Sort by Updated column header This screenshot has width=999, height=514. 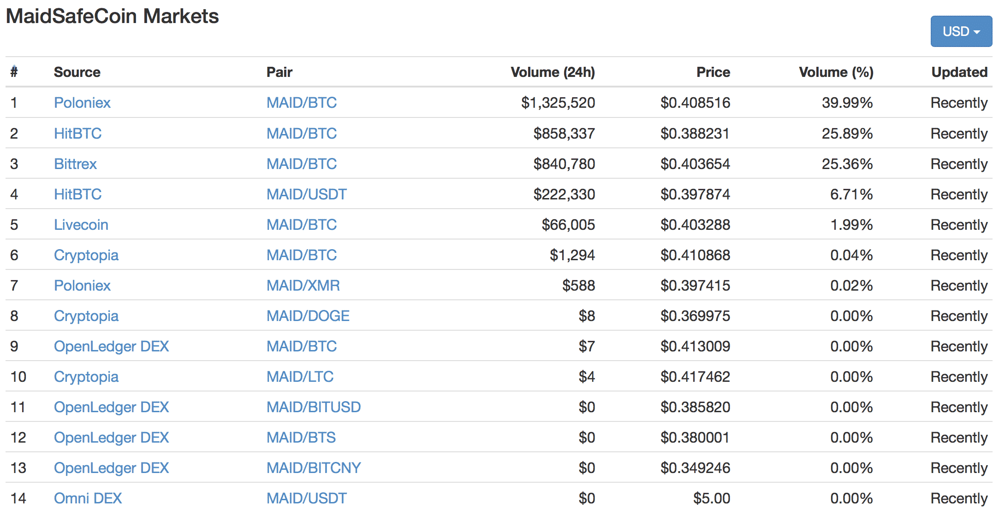[x=959, y=72]
